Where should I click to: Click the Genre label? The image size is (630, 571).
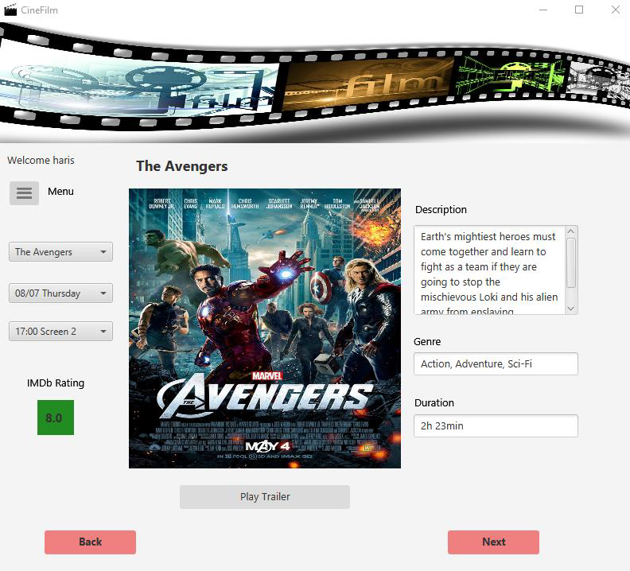point(427,341)
